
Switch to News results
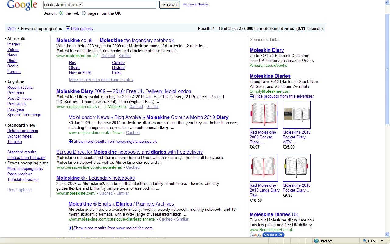click(12, 55)
